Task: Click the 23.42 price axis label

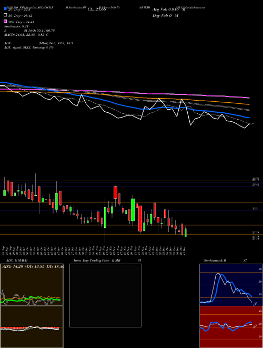Action: (256, 185)
